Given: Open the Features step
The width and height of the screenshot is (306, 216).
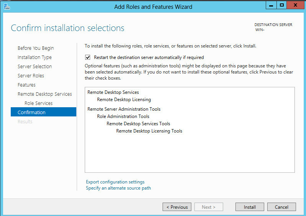Looking at the screenshot, I should coord(26,85).
